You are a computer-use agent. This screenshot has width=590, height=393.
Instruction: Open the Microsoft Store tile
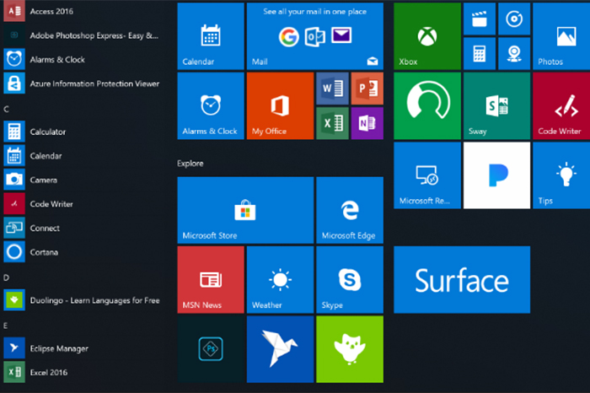click(x=244, y=210)
